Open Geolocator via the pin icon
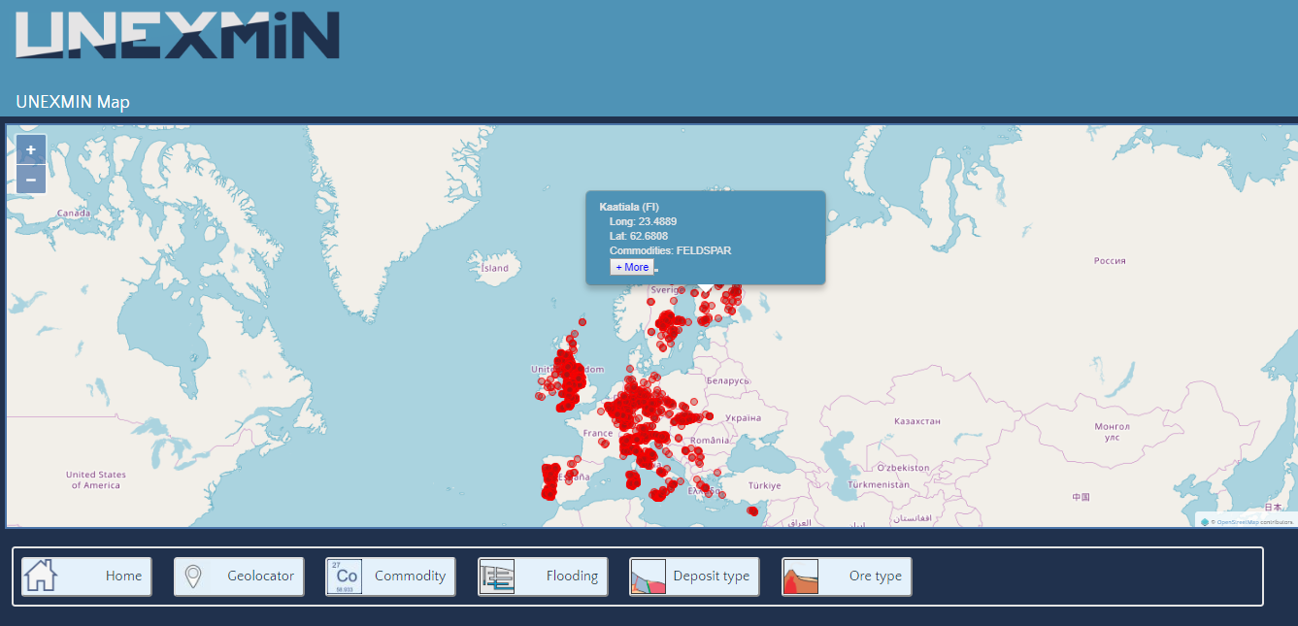1298x626 pixels. click(x=193, y=577)
